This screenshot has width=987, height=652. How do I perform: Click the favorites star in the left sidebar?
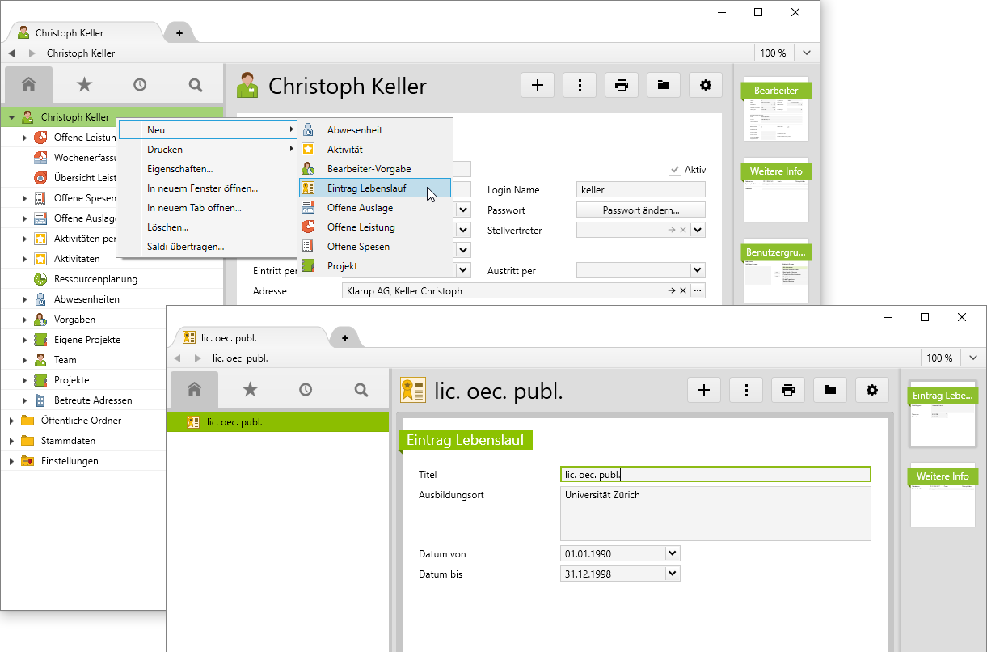(84, 84)
